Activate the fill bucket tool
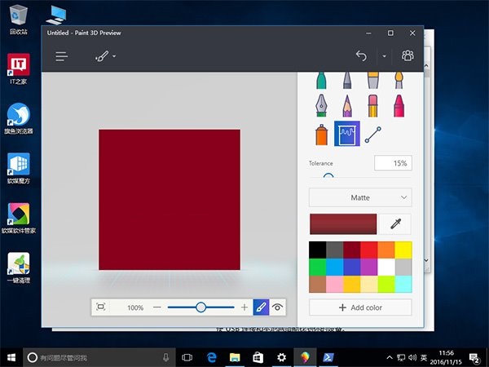 [x=347, y=134]
